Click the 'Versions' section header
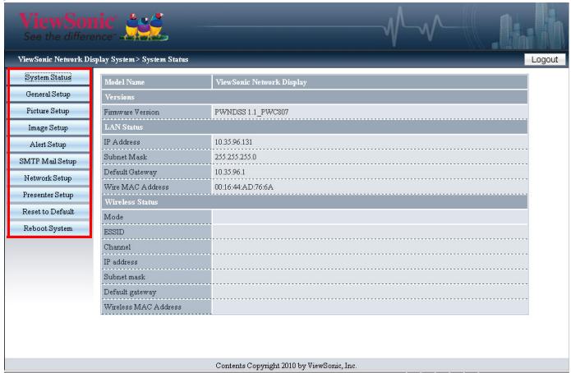571x373 pixels. tap(315, 97)
